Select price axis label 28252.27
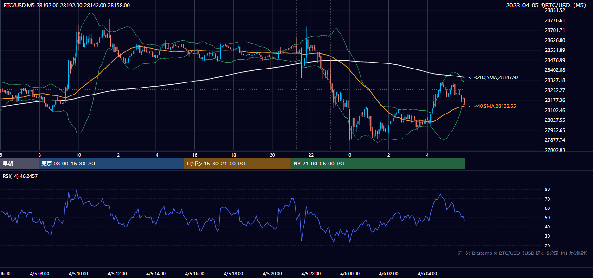 (554, 90)
